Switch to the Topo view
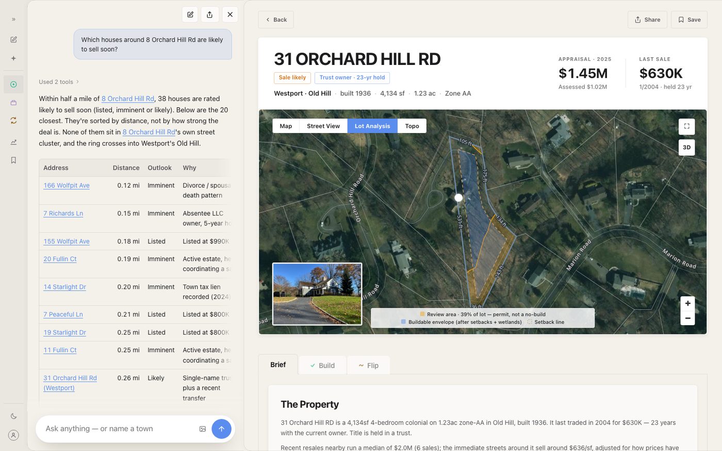722x451 pixels. pyautogui.click(x=412, y=126)
